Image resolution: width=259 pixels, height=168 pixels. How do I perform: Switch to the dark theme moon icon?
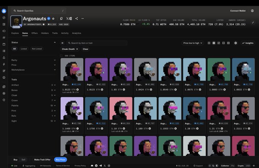click(213, 166)
